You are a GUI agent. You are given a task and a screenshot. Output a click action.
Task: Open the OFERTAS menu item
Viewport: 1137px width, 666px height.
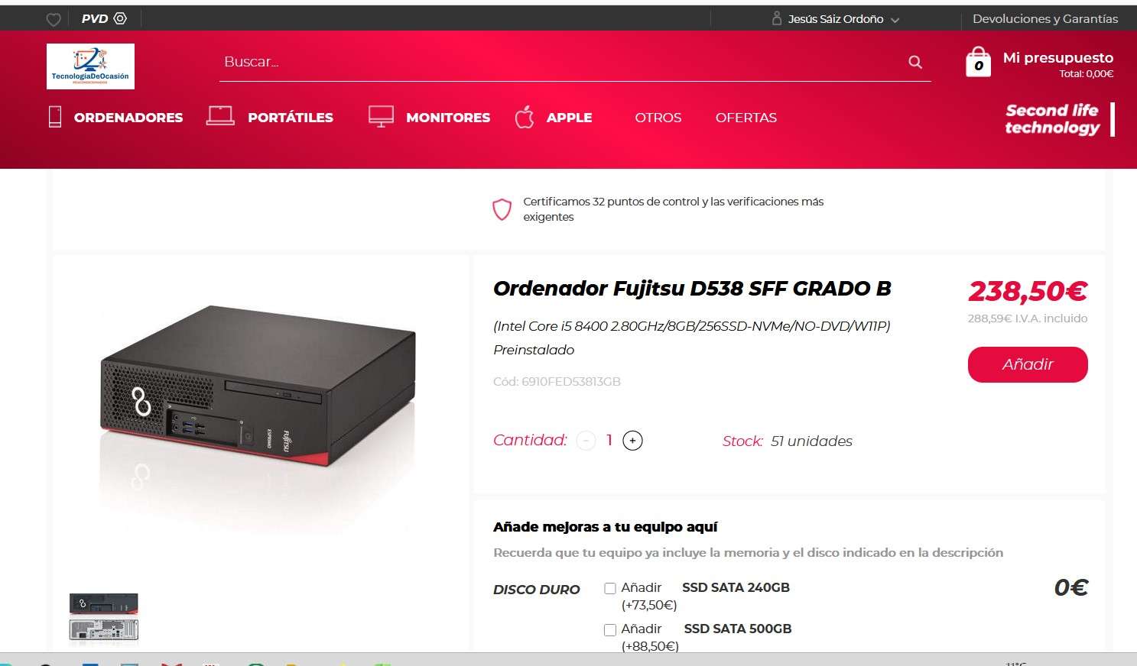tap(746, 118)
